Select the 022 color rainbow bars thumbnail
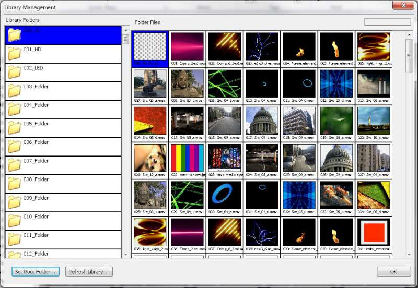This screenshot has height=288, width=418. pos(187,158)
